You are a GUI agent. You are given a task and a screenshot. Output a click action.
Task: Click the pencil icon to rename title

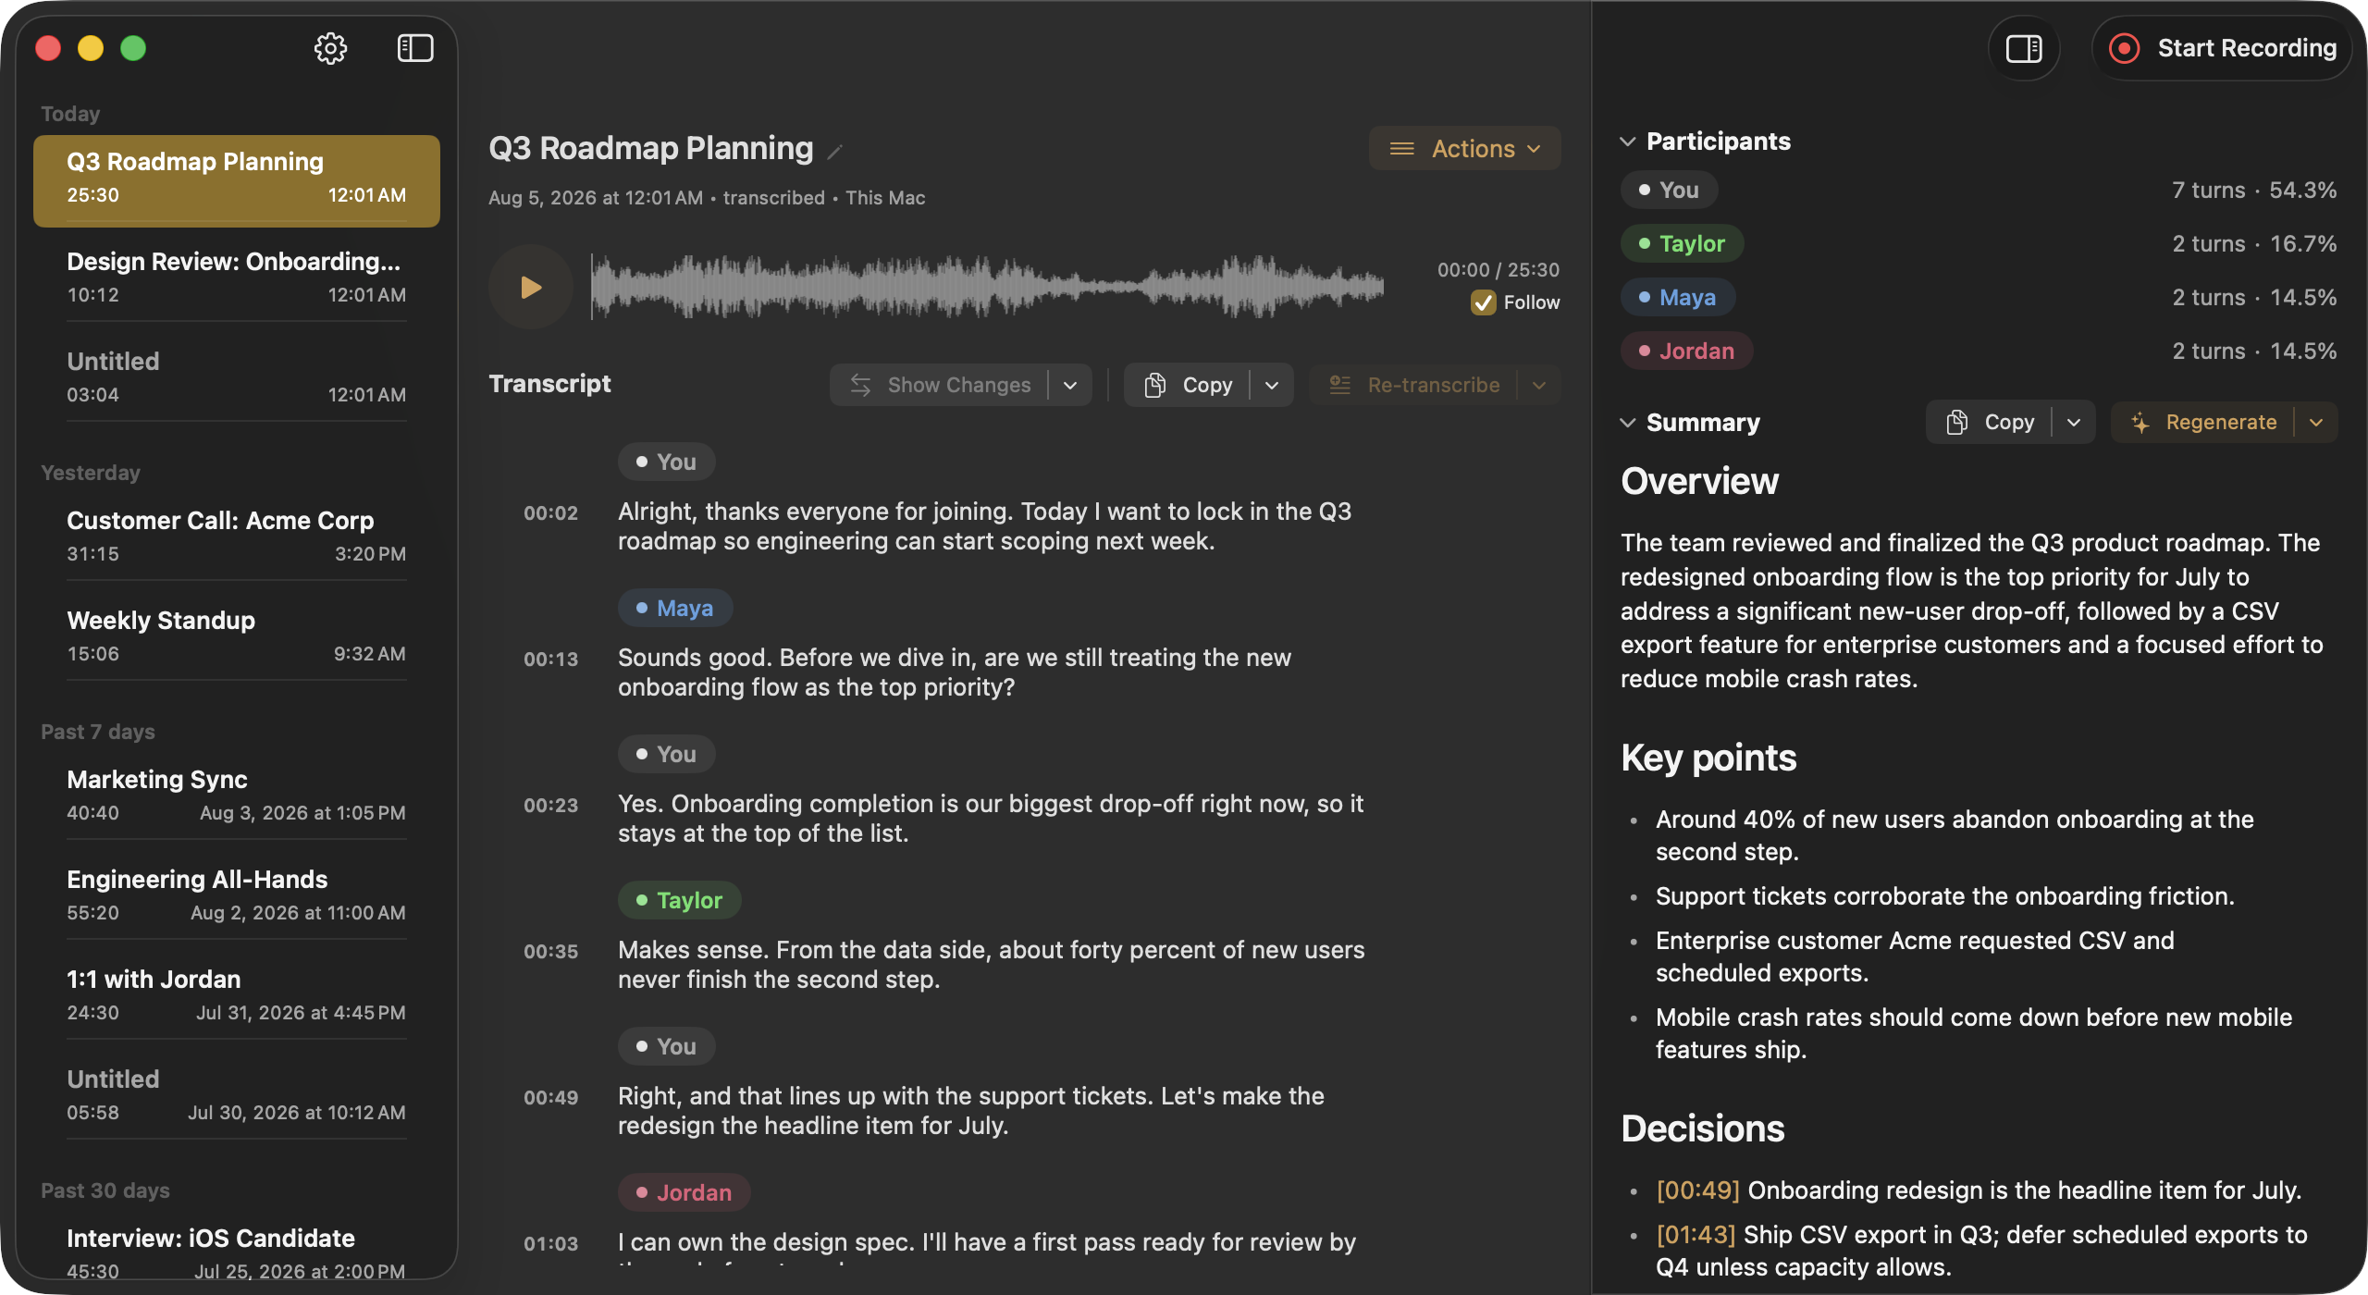[834, 152]
